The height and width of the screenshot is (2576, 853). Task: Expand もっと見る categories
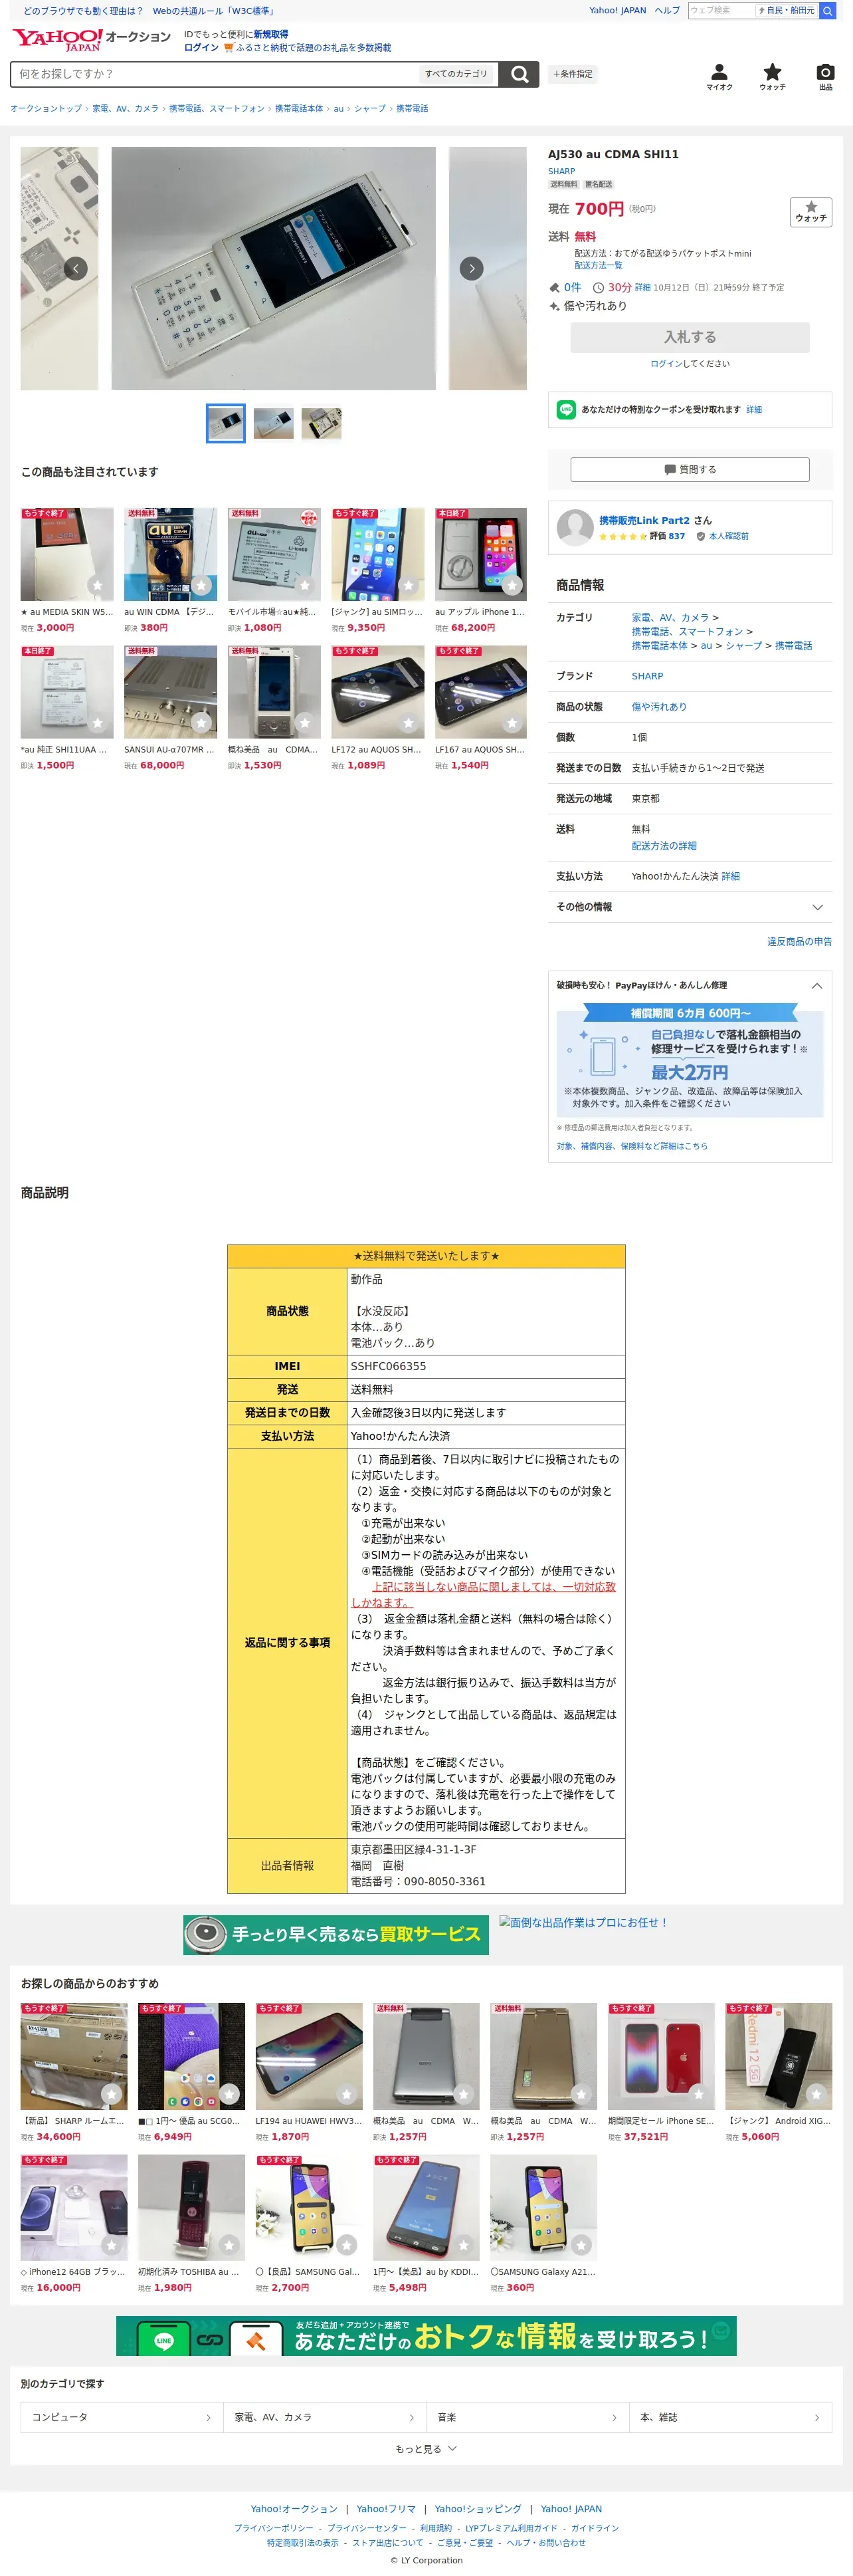coord(427,2449)
